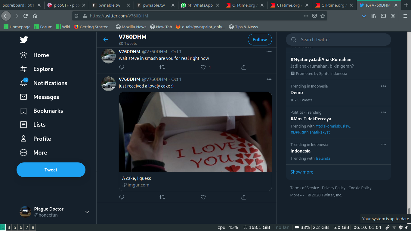The width and height of the screenshot is (411, 231).
Task: Save page to Pocket icon
Action: point(314,16)
